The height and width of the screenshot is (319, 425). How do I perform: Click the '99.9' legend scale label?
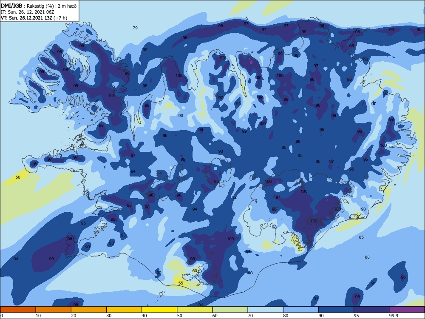coord(393,316)
